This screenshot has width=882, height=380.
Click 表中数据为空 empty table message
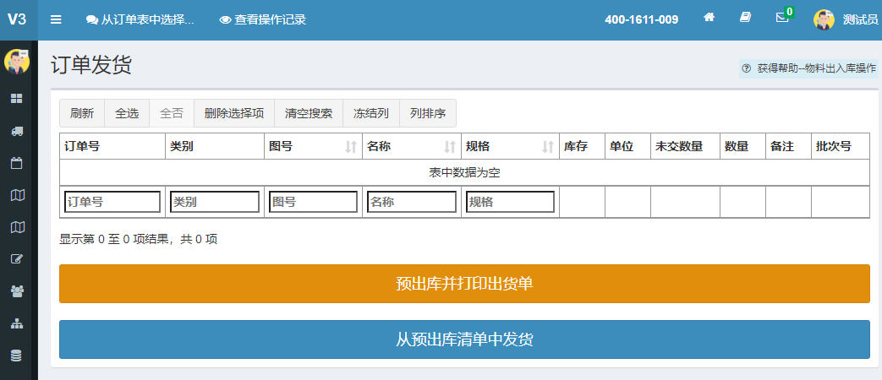click(x=464, y=173)
